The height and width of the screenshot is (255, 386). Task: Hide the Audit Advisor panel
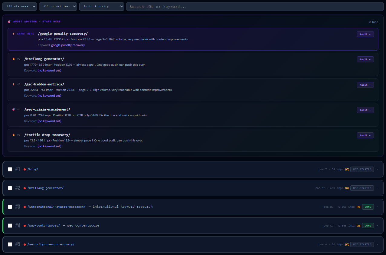(x=373, y=22)
